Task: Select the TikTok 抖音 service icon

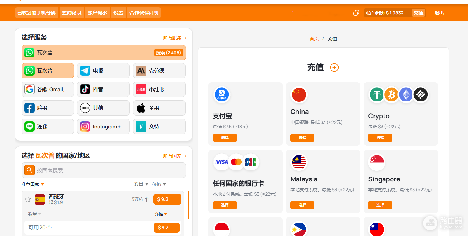Action: click(85, 89)
